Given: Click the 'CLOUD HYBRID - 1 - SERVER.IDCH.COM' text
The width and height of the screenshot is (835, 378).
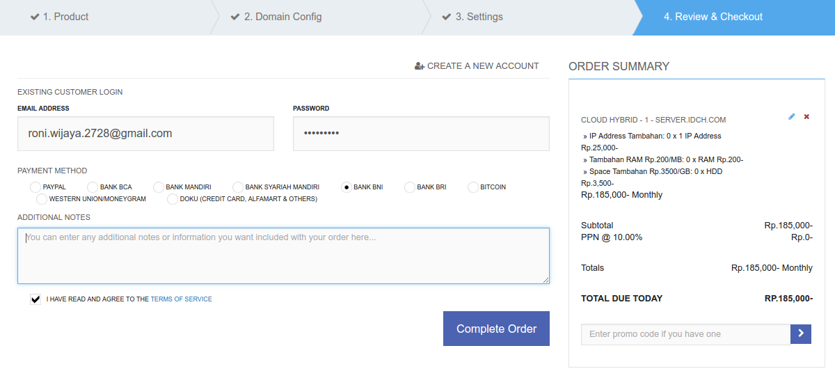Looking at the screenshot, I should (x=653, y=120).
